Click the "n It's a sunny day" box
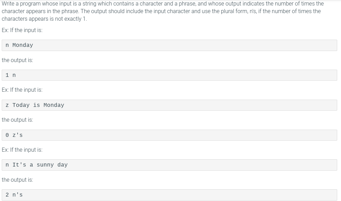 [169, 165]
